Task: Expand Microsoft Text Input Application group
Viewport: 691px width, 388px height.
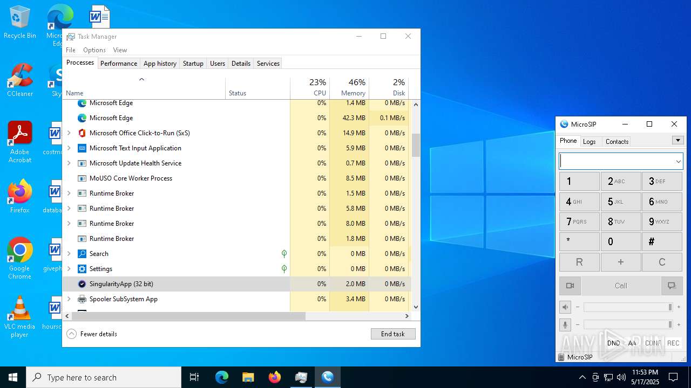Action: [x=69, y=148]
